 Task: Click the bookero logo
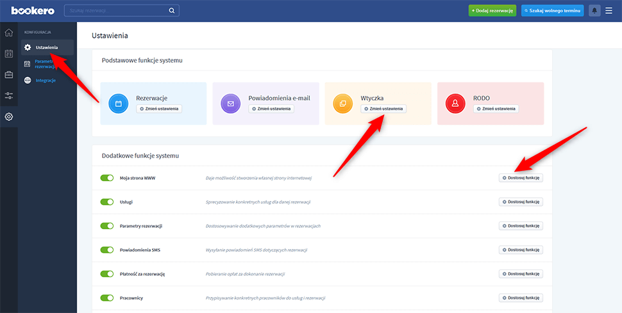point(33,11)
